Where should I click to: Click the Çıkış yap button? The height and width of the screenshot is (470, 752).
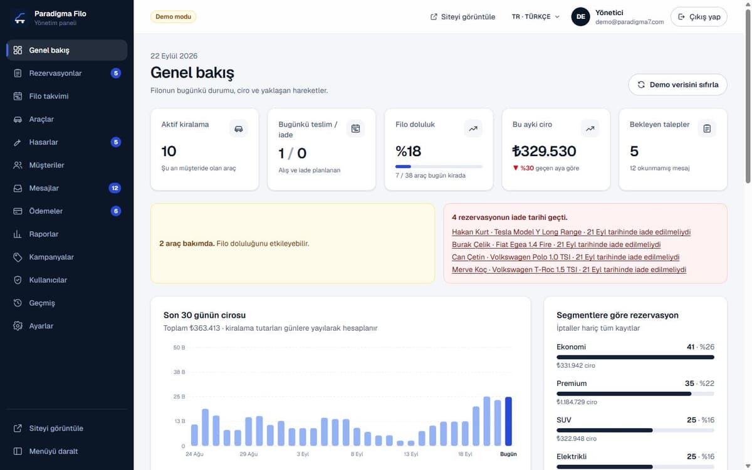click(x=699, y=17)
